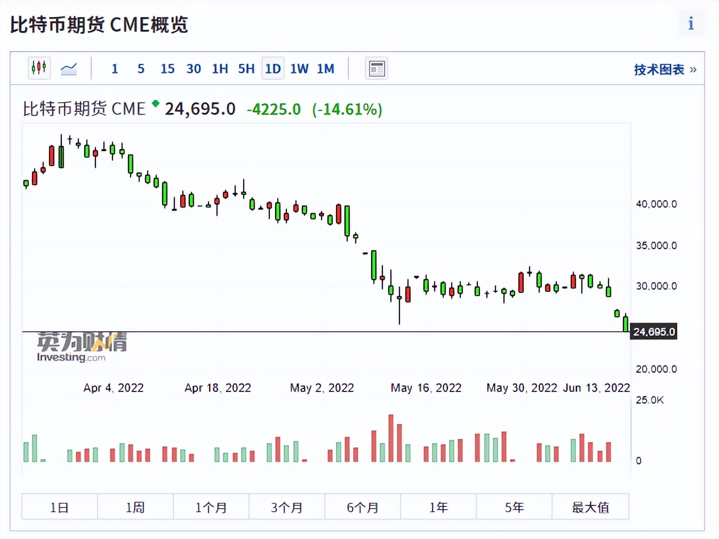Click the Apr 18, 2022 date label
The image size is (719, 539).
coord(218,388)
